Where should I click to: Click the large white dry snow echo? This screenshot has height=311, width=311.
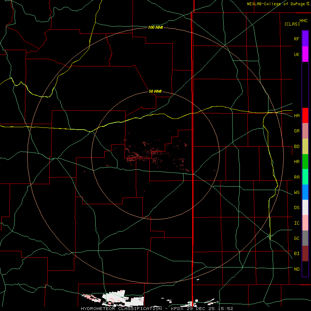pos(123,299)
